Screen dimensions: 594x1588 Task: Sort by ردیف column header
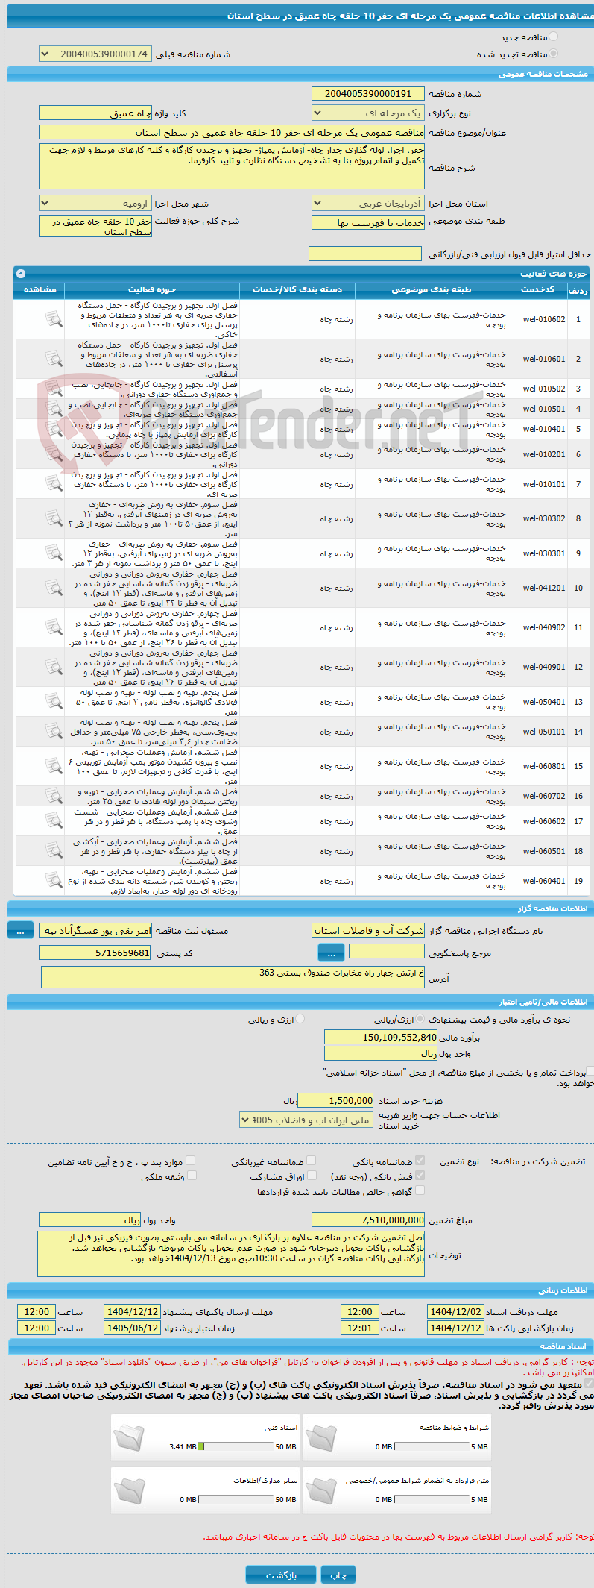[x=578, y=289]
